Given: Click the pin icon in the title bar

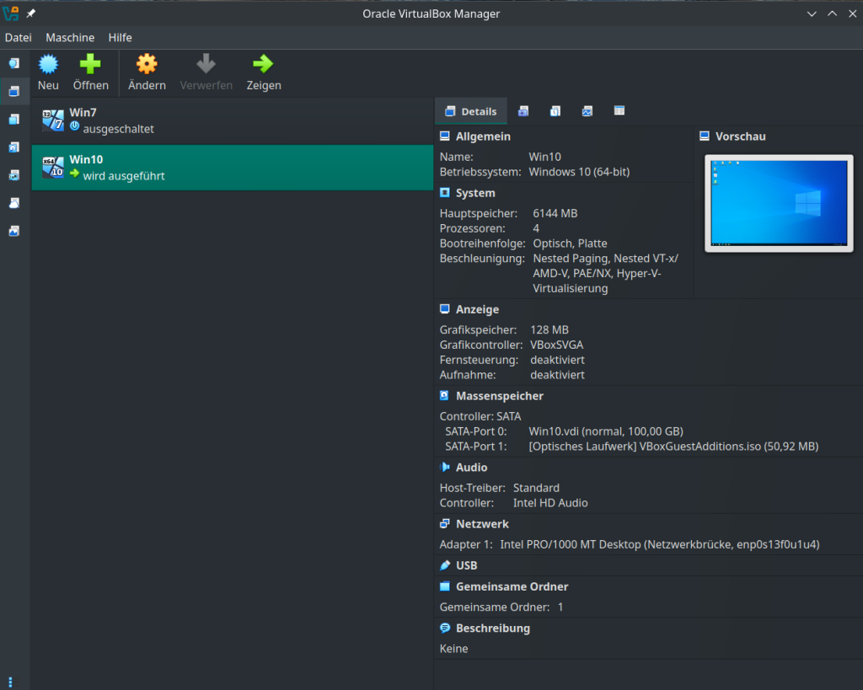Looking at the screenshot, I should [x=31, y=13].
